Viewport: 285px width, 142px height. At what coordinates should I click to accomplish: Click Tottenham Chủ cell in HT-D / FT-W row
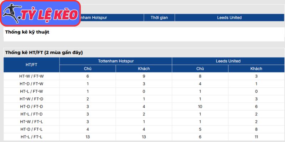coord(88,84)
